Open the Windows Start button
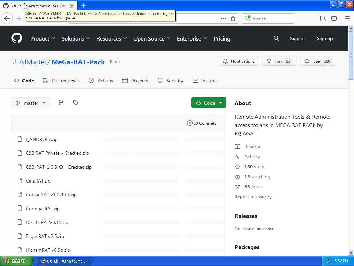 pos(17,261)
